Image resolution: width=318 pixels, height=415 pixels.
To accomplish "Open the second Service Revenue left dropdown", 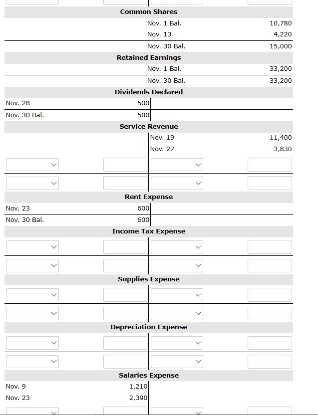I will [32, 183].
